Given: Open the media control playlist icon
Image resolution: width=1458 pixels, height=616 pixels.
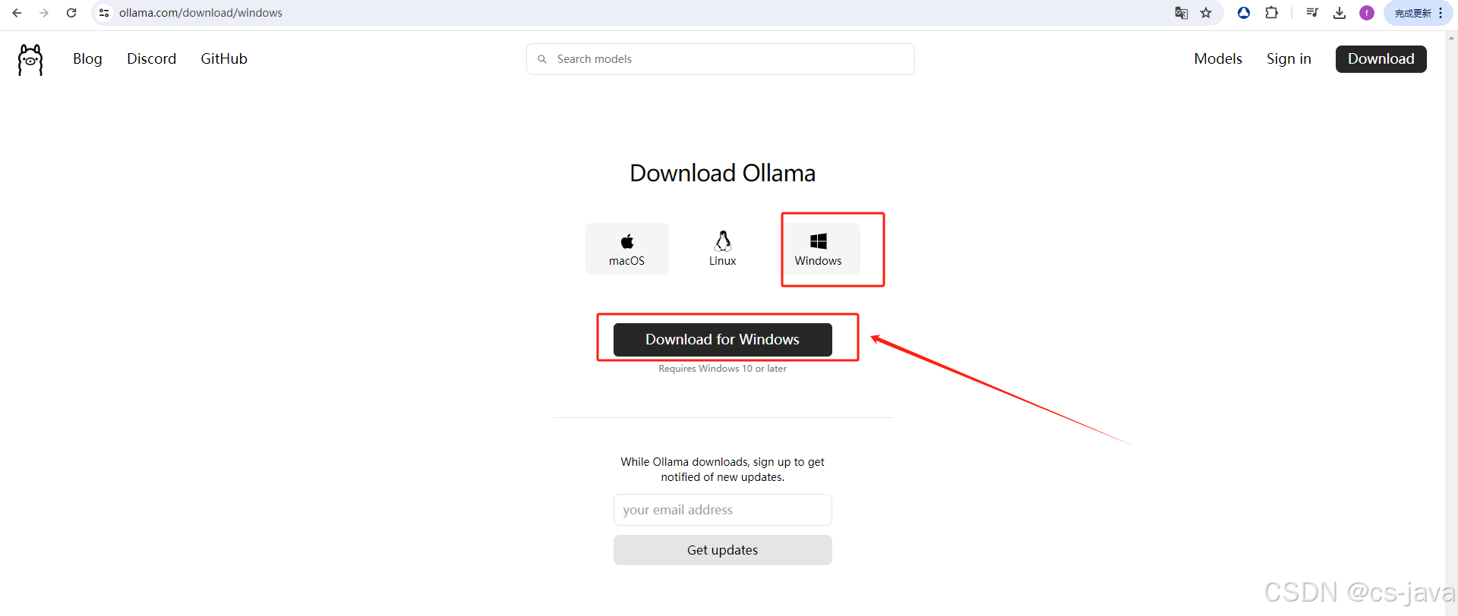Looking at the screenshot, I should click(x=1312, y=13).
